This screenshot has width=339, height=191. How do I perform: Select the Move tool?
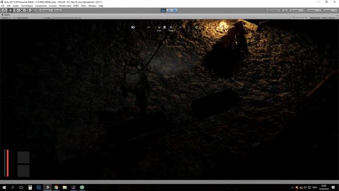(10, 11)
